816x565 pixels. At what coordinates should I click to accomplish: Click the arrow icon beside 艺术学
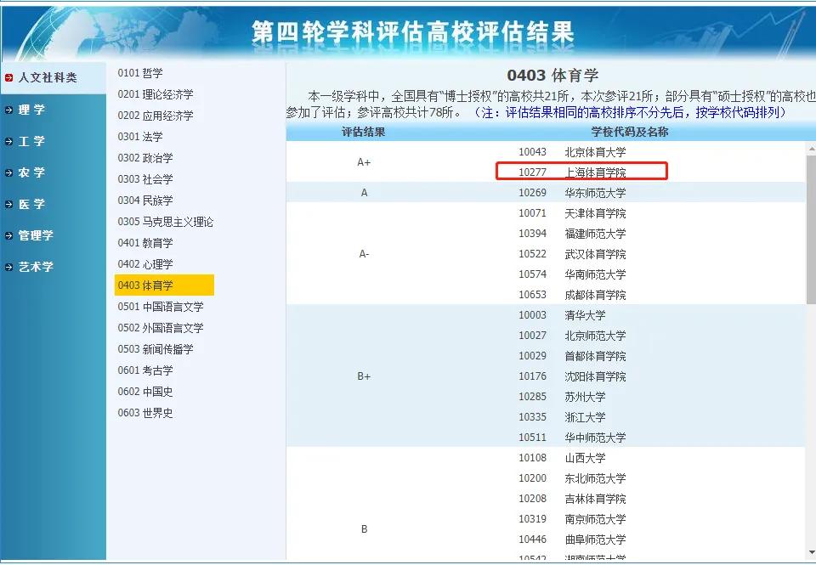coord(9,267)
